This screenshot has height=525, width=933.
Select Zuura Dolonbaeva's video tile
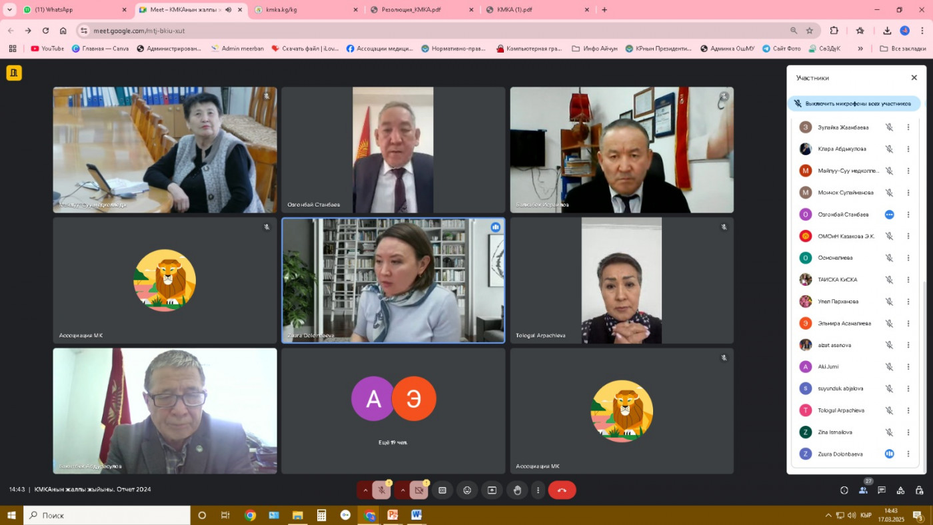coord(393,280)
